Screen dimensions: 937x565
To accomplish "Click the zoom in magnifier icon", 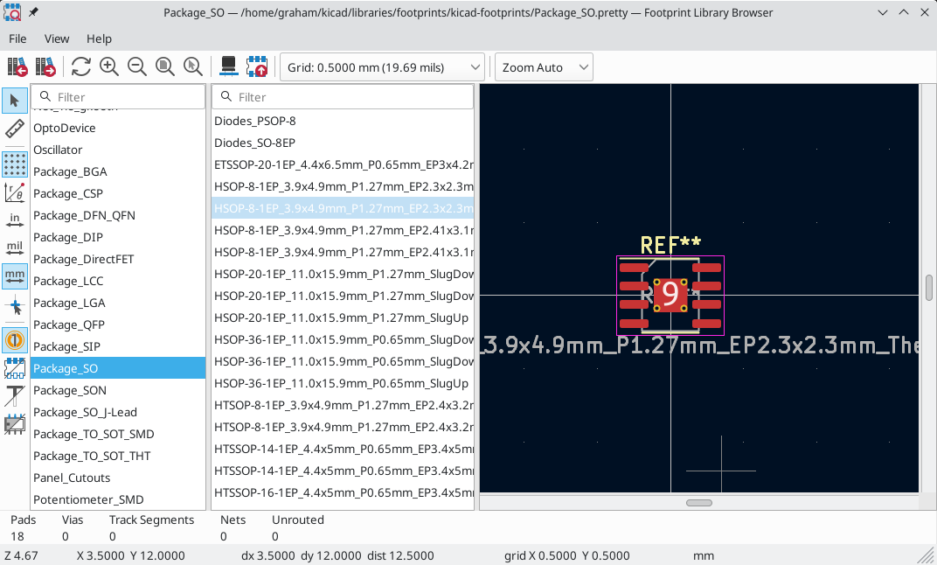I will click(x=109, y=67).
